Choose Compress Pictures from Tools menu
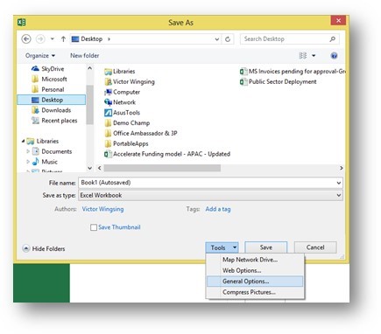Image resolution: width=381 pixels, height=334 pixels. pos(255,292)
